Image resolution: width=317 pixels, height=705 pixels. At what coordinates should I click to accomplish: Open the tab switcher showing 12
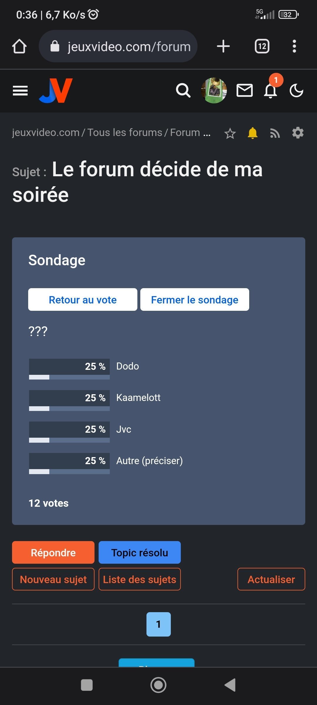[x=262, y=46]
